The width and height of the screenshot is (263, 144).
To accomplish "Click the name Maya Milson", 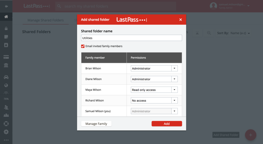I will [x=93, y=90].
